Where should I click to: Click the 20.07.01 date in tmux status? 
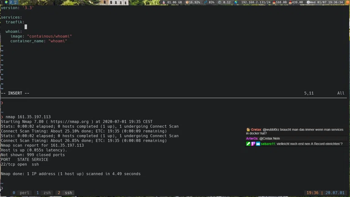[x=335, y=193]
